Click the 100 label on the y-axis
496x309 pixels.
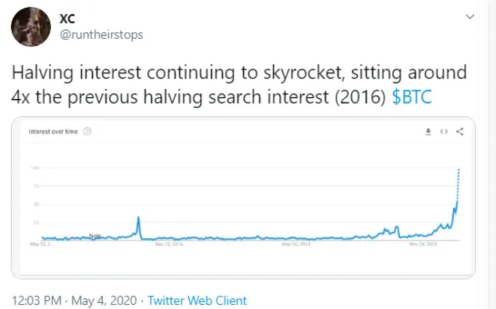point(34,168)
